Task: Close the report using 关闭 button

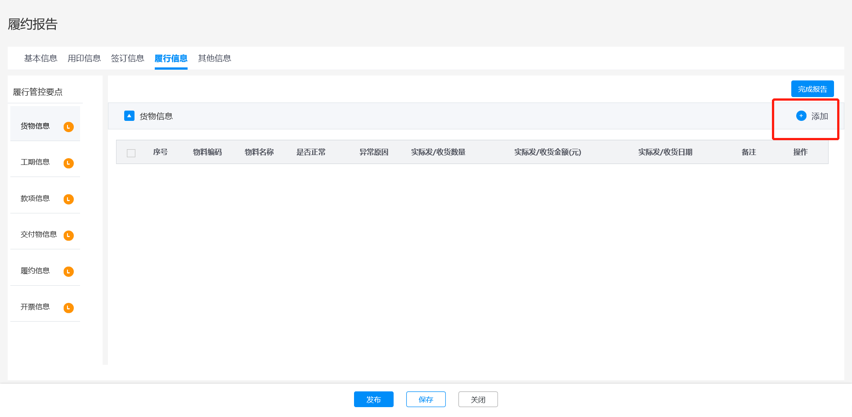Action: click(478, 399)
